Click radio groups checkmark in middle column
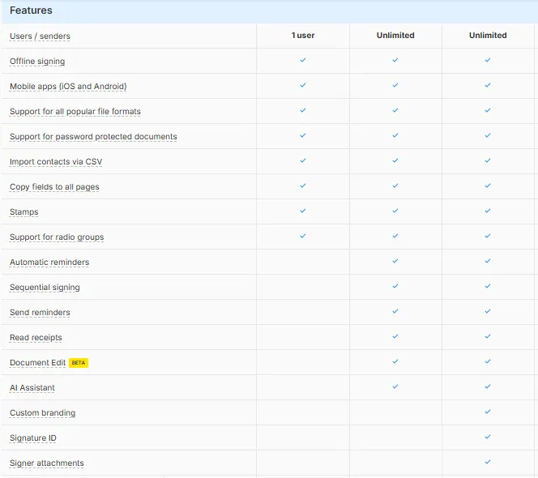The height and width of the screenshot is (478, 538). click(x=395, y=236)
